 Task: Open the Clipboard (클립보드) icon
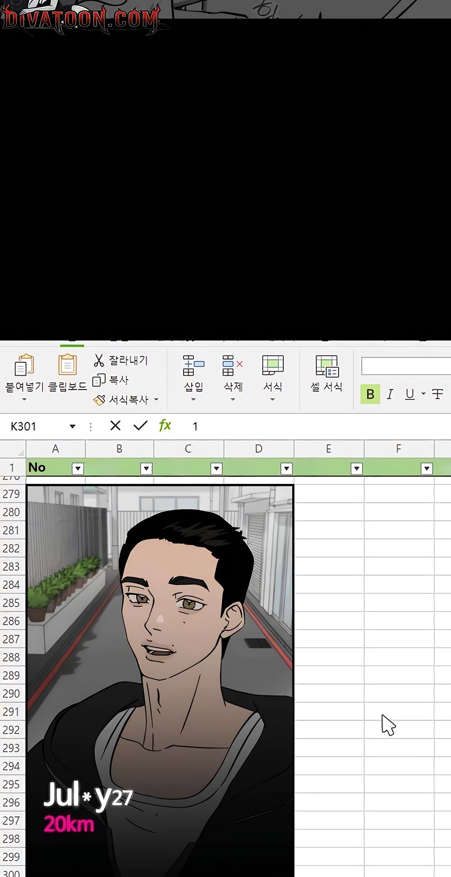(x=67, y=365)
